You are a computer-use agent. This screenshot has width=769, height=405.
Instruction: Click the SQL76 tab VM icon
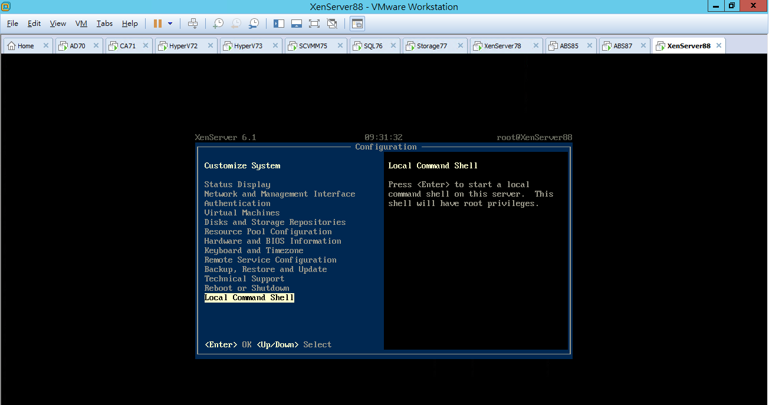tap(357, 46)
